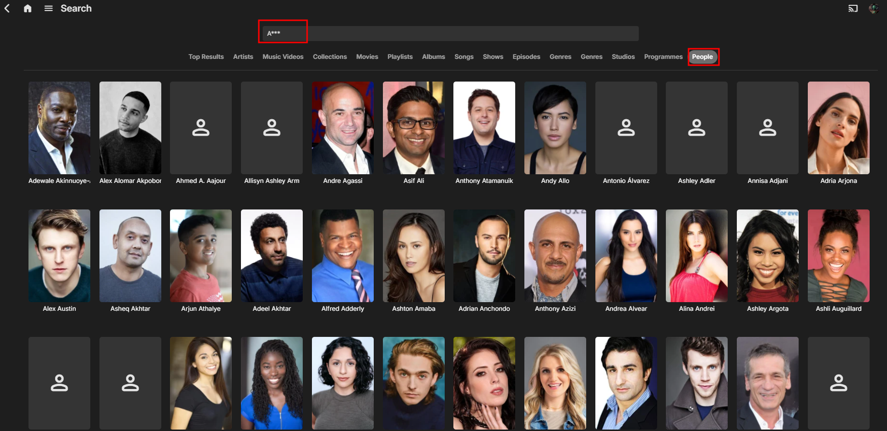Click Arjun Athalye's photo card

pos(201,256)
